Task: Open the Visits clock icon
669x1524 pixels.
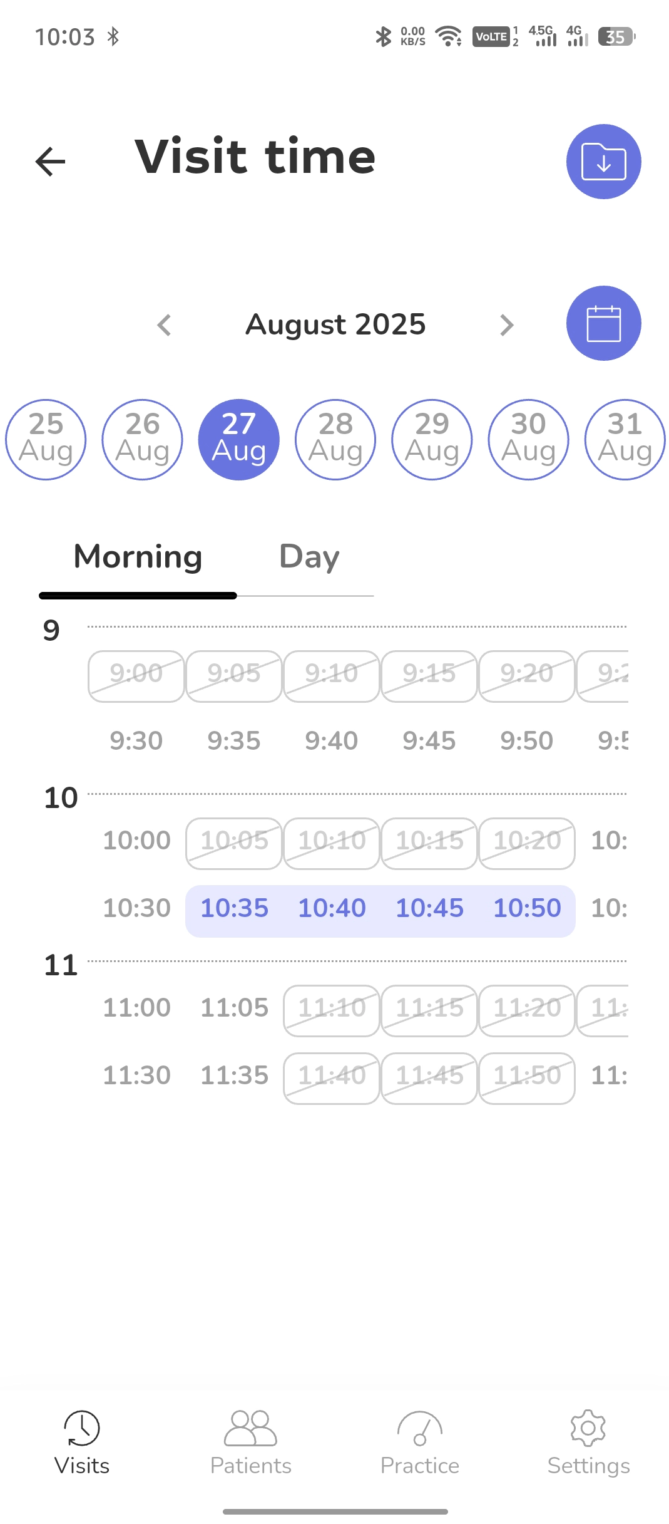Action: tap(82, 1428)
